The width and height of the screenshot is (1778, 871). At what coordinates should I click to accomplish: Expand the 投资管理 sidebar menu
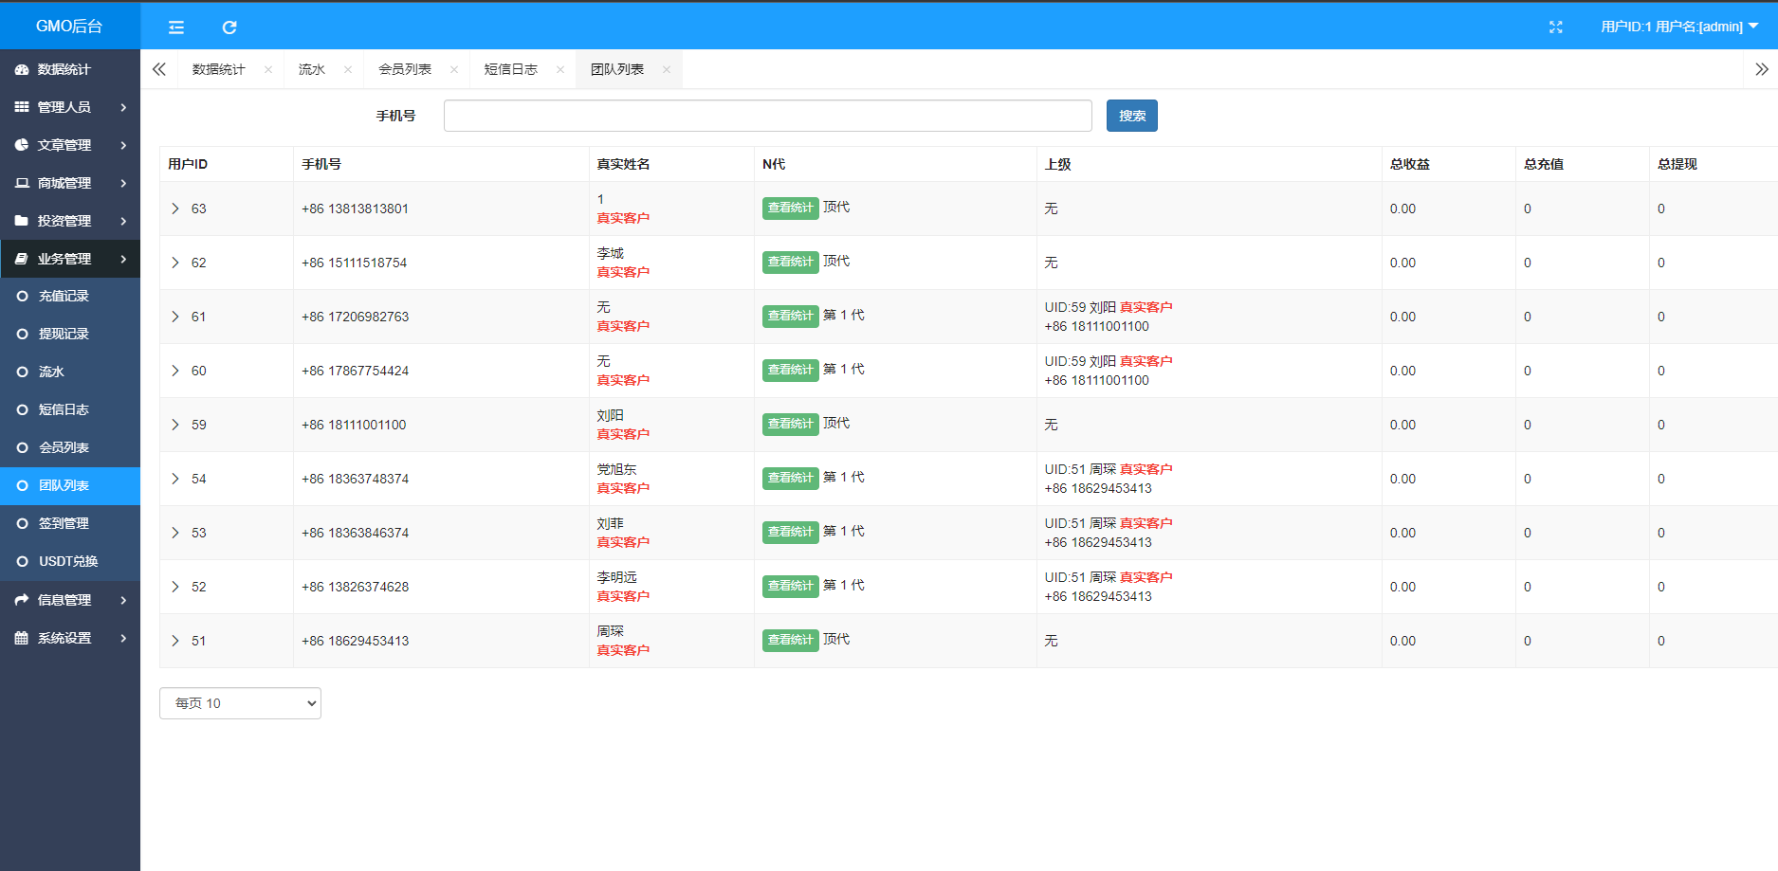pyautogui.click(x=70, y=221)
